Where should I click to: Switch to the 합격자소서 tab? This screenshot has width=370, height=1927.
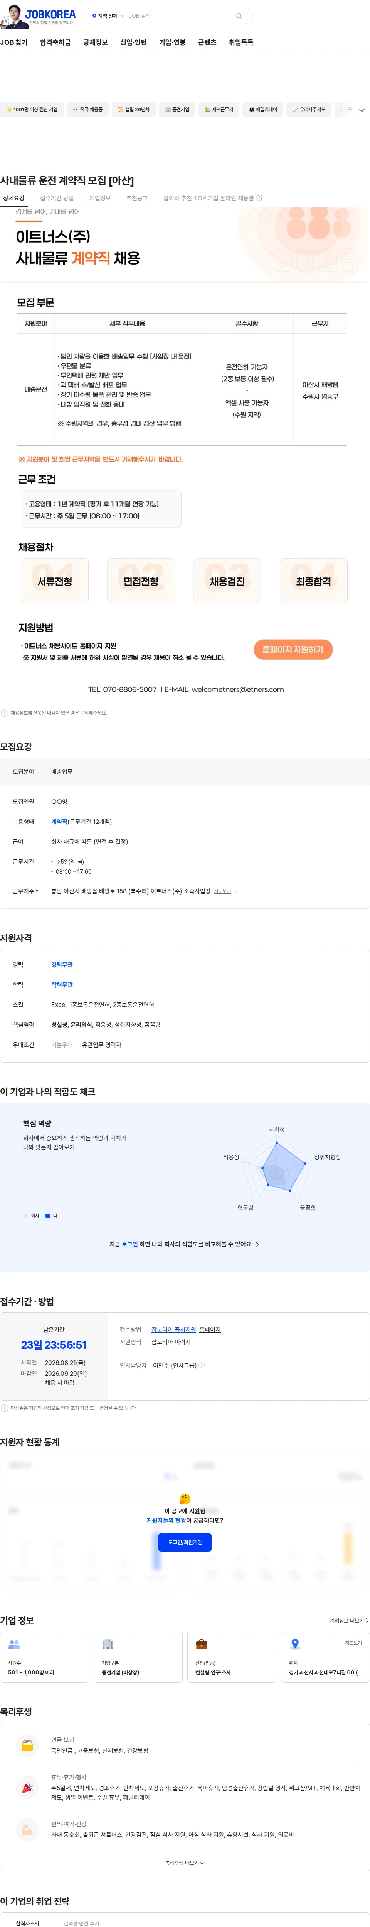tap(28, 1922)
